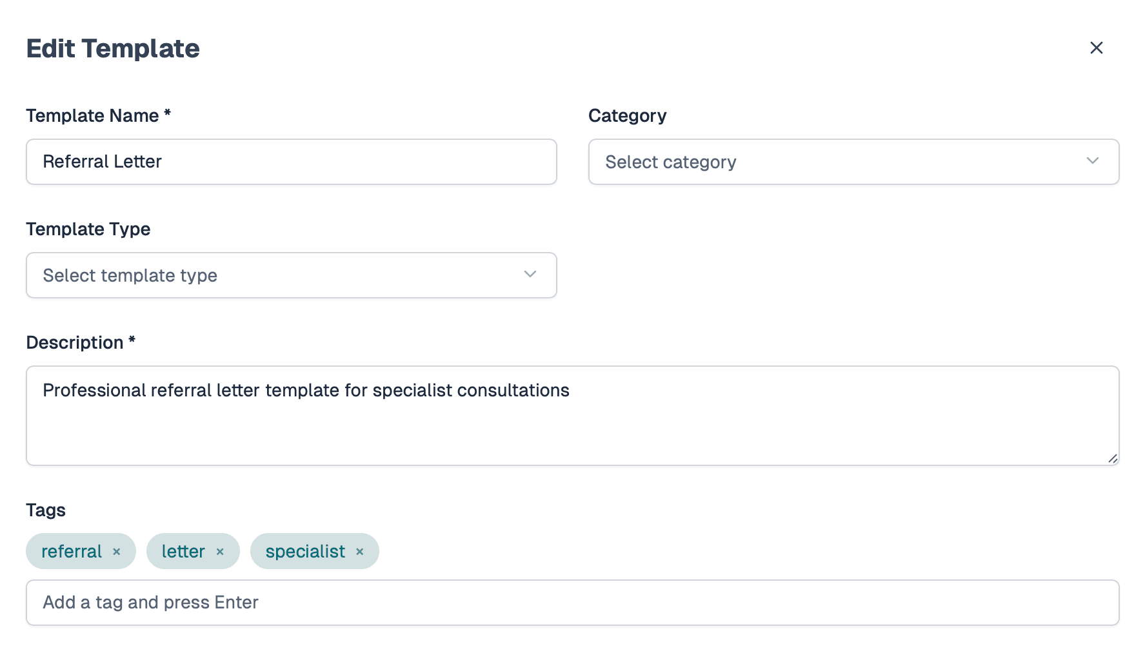
Task: Remove the referral tag
Action: click(x=117, y=551)
